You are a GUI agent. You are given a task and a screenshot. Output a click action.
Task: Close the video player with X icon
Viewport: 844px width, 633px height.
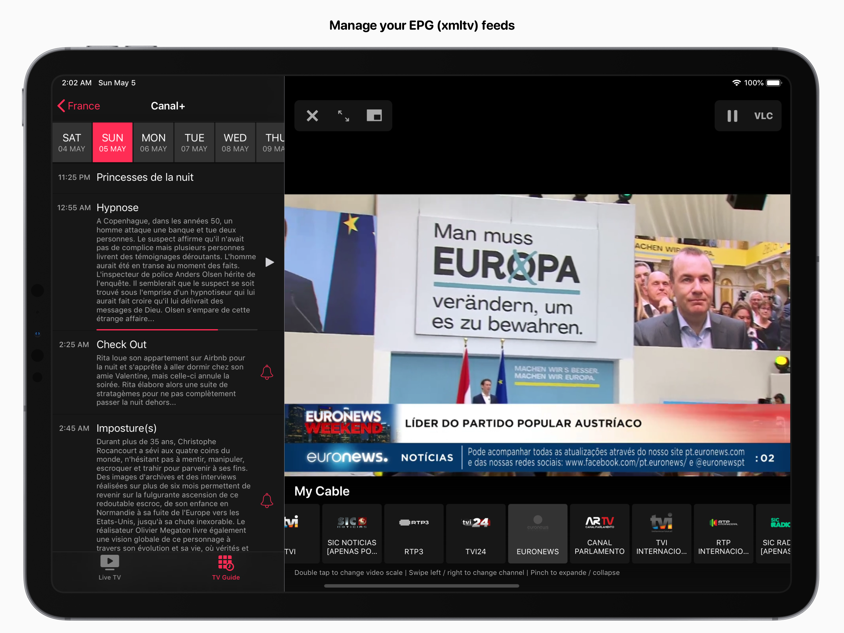pyautogui.click(x=312, y=116)
